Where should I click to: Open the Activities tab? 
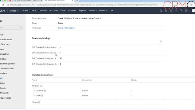[x=72, y=11]
